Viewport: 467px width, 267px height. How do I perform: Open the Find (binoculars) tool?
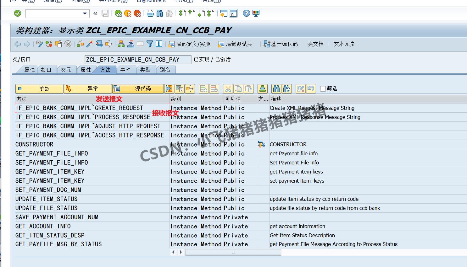pos(276,88)
